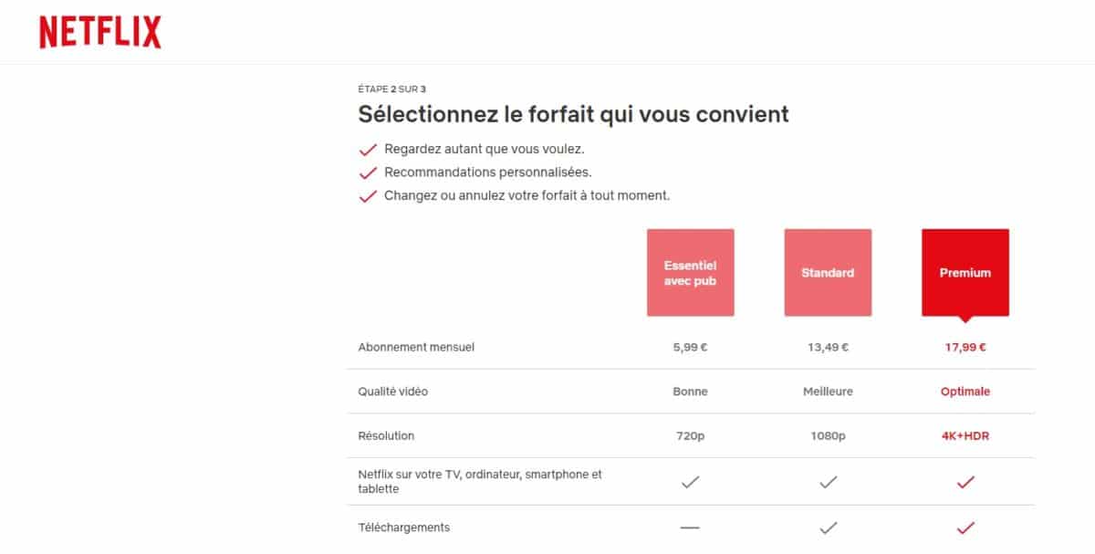This screenshot has height=554, width=1095.
Task: Click the Sélectionnez le forfait heading
Action: pyautogui.click(x=574, y=115)
